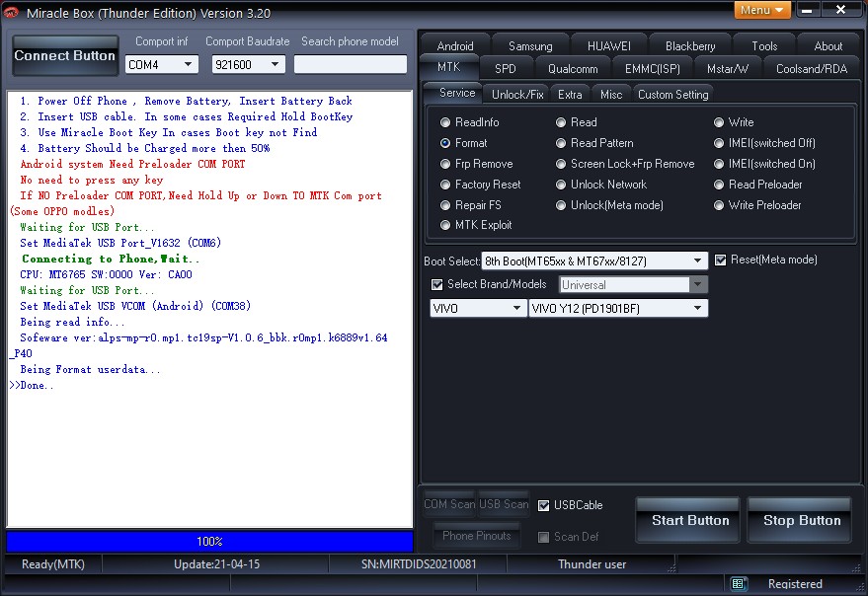Switch to the About tab
The width and height of the screenshot is (868, 596).
(829, 46)
